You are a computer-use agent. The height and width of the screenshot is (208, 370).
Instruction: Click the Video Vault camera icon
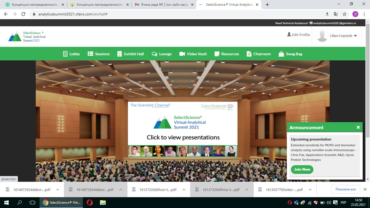[x=182, y=54]
